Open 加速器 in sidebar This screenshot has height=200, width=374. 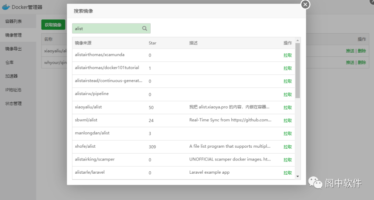click(x=11, y=76)
